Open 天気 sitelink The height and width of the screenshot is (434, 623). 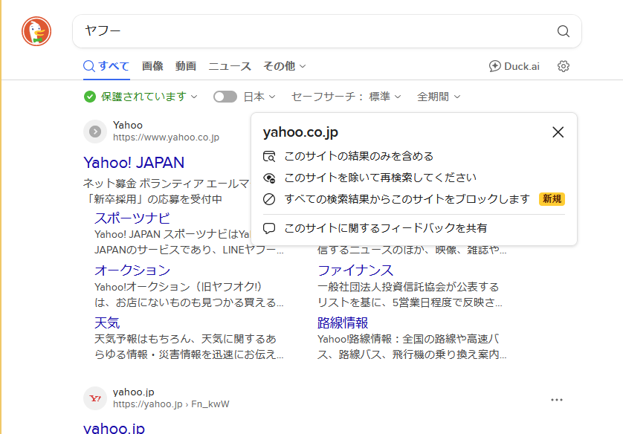107,323
